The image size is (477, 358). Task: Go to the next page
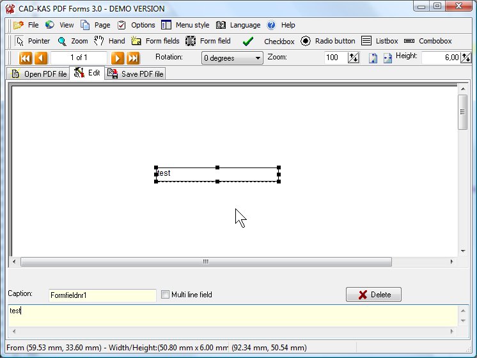tap(118, 58)
